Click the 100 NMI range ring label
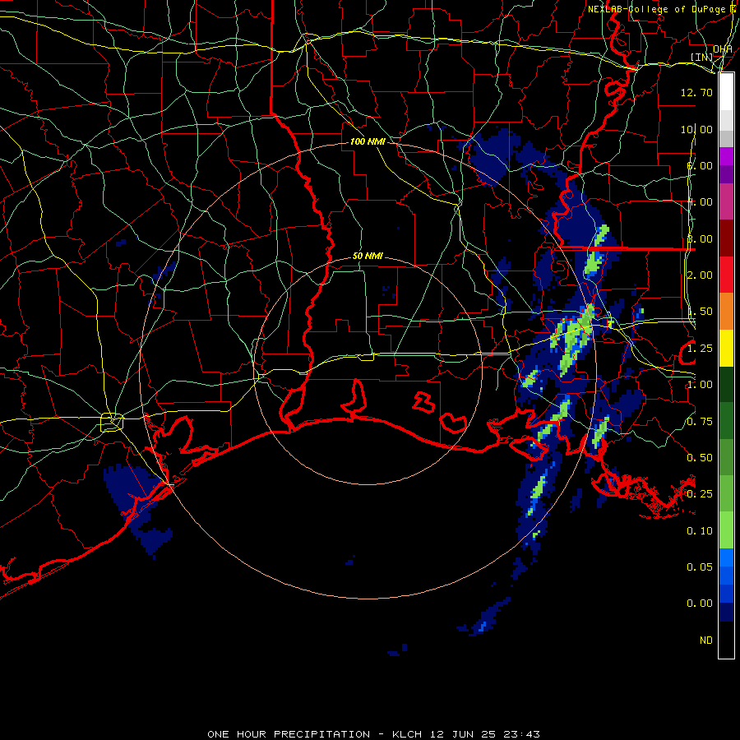The image size is (740, 740). (368, 141)
